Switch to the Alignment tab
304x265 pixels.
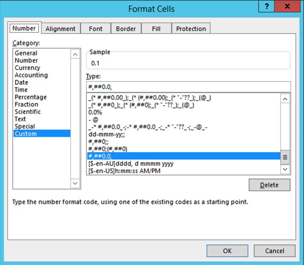pyautogui.click(x=61, y=29)
